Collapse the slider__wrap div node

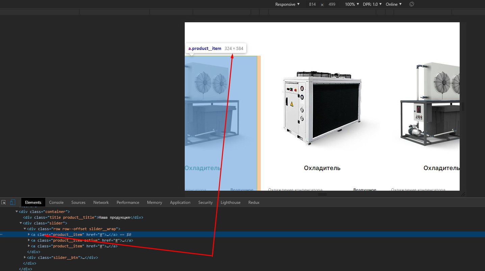tap(25, 229)
